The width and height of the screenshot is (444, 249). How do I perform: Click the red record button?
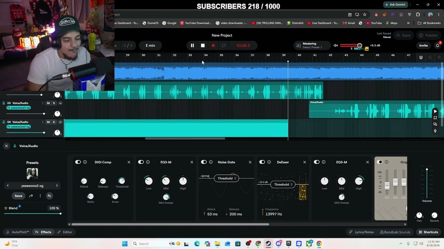coord(213,45)
